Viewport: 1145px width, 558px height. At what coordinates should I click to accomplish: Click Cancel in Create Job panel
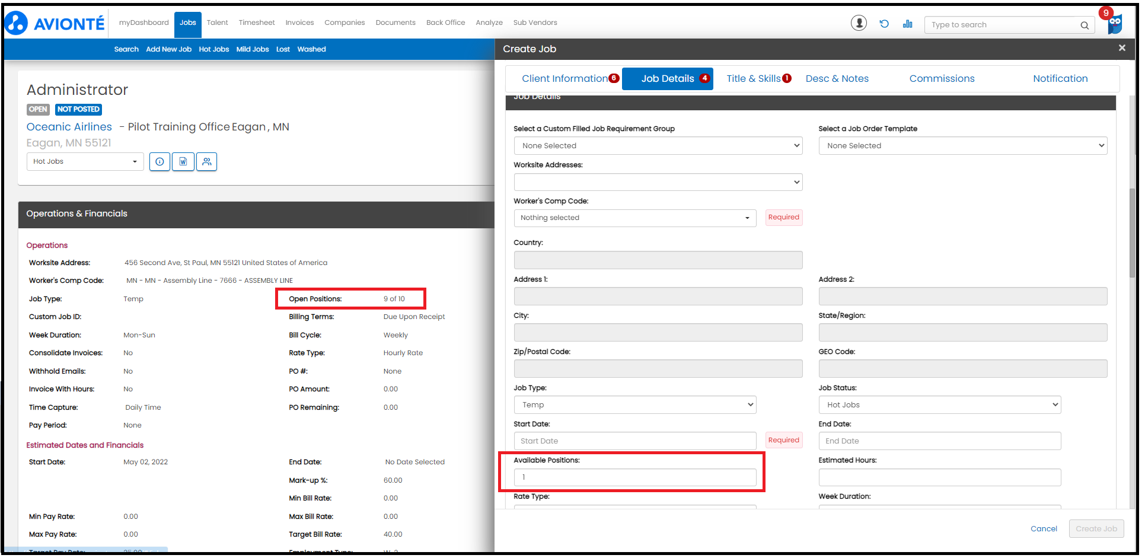(x=1044, y=529)
